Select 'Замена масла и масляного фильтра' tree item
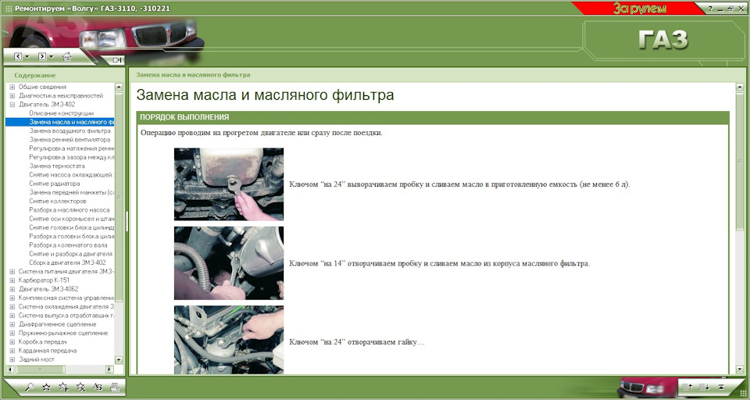Screen dimensions: 750x400 pos(71,122)
